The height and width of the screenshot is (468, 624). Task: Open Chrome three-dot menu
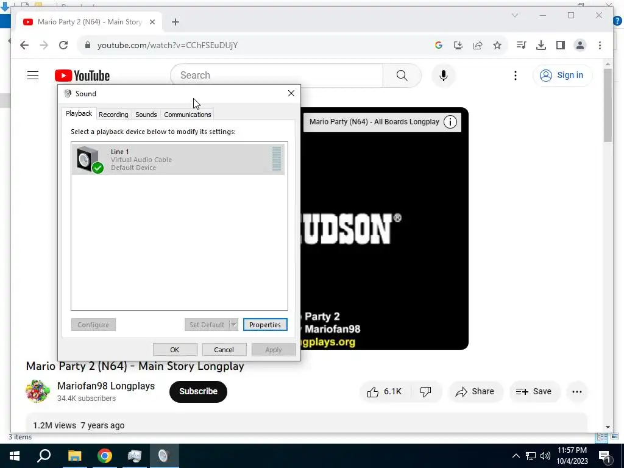[600, 45]
